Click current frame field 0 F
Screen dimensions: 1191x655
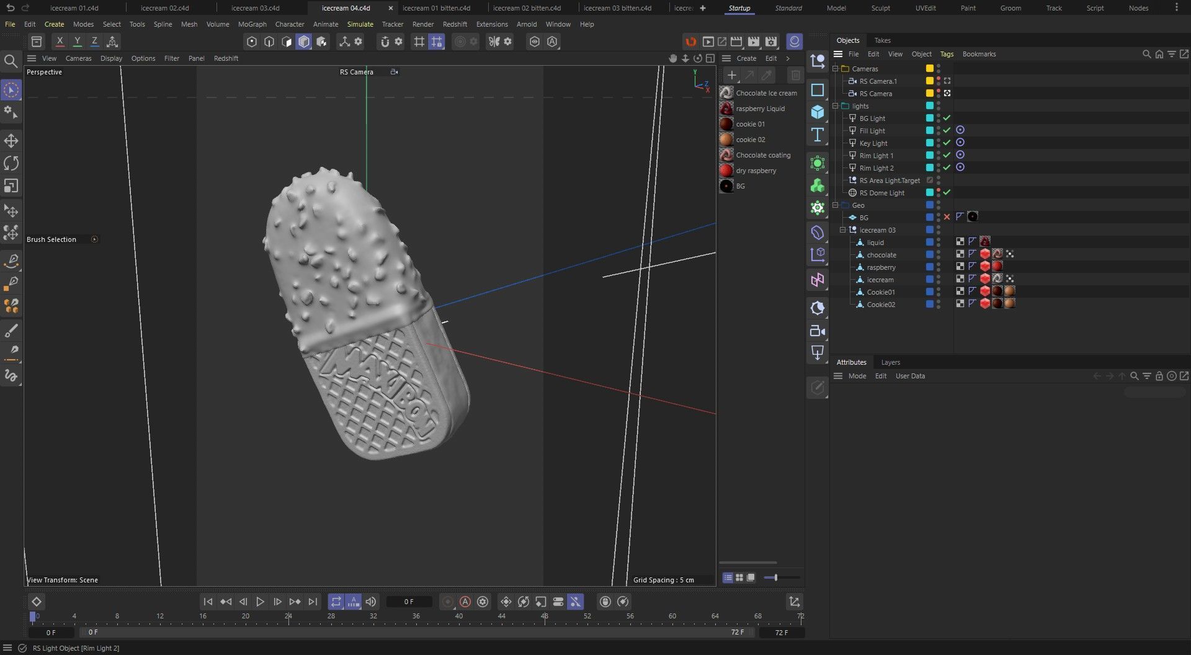[409, 602]
